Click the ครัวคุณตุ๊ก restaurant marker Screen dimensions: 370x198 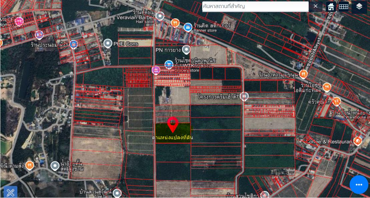[337, 101]
